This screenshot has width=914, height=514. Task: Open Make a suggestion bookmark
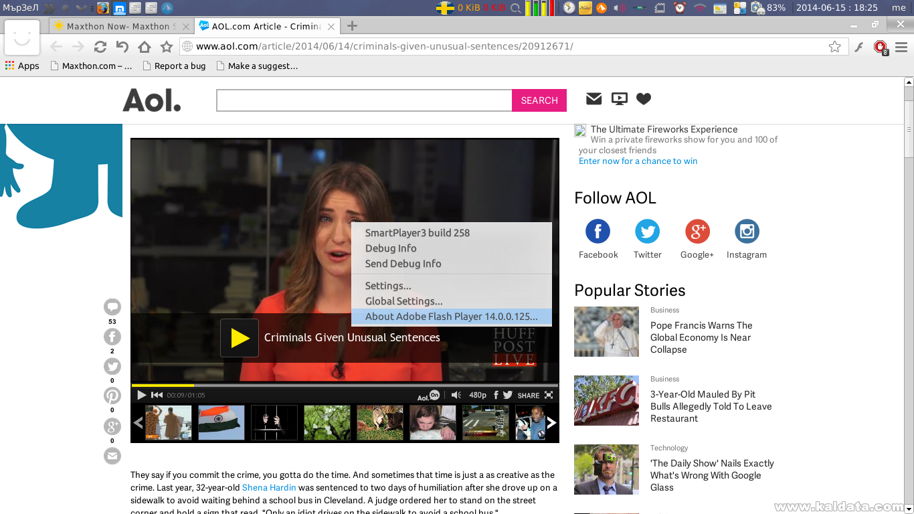point(257,66)
